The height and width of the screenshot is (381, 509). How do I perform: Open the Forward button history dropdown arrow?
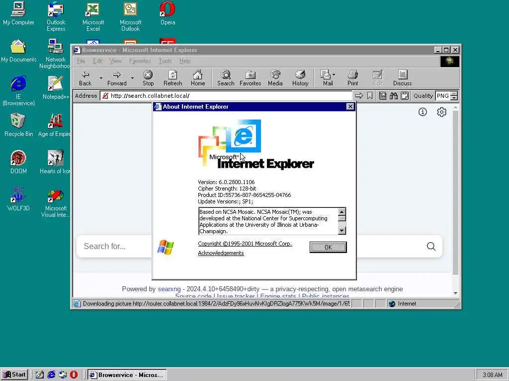[132, 78]
